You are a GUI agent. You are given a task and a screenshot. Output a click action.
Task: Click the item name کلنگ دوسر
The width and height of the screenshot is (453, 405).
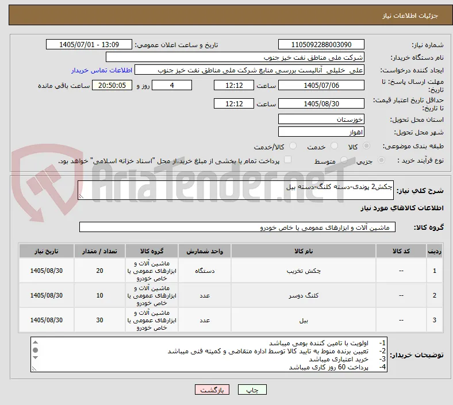pos(304,296)
